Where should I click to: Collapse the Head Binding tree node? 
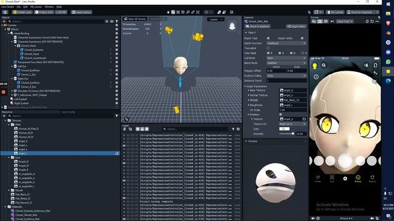(9, 33)
